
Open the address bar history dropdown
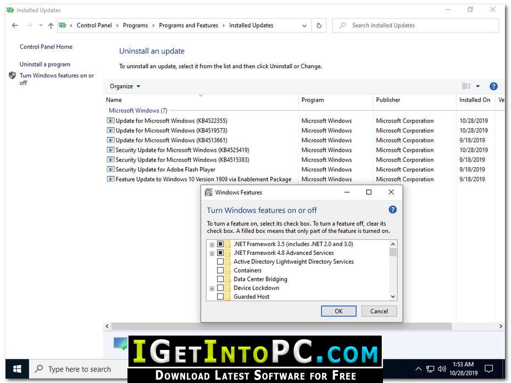(x=304, y=25)
